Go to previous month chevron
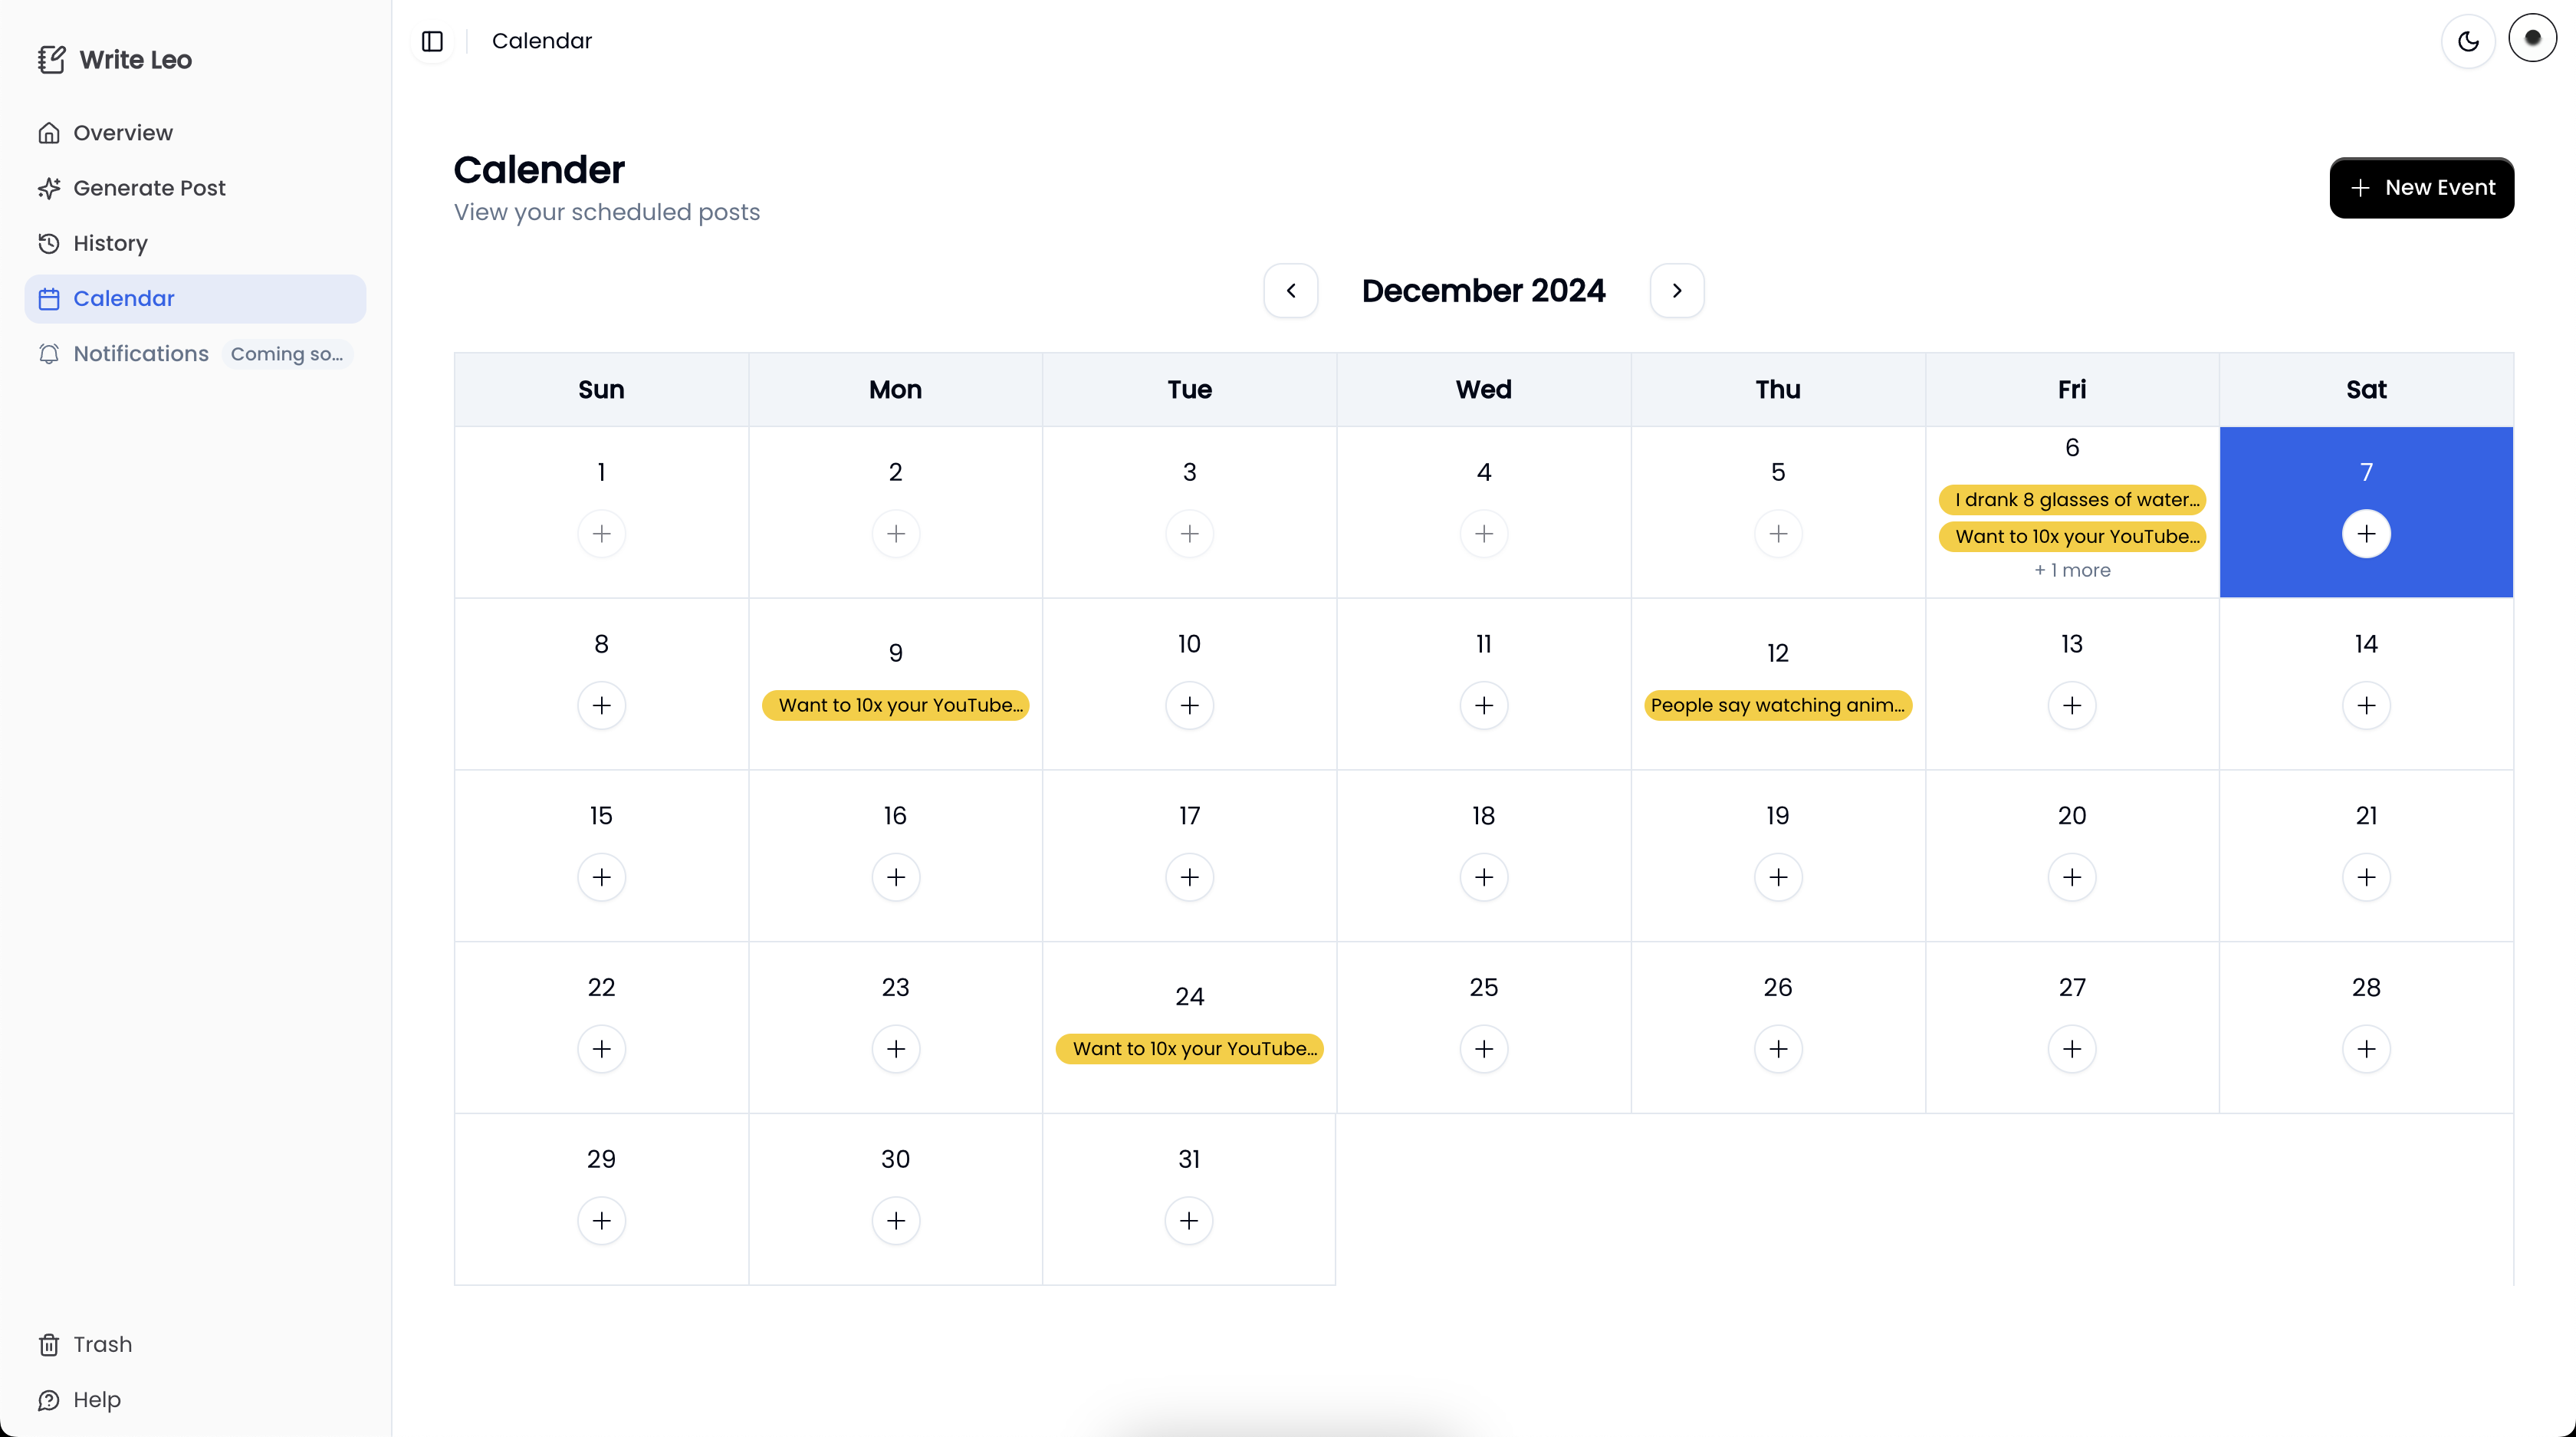Viewport: 2576px width, 1437px height. click(x=1290, y=290)
